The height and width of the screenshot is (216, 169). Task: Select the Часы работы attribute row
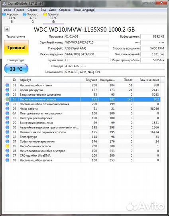83,108
